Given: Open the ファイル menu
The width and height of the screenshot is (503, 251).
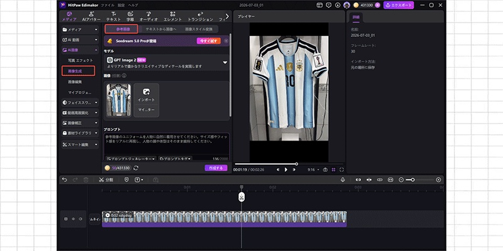Looking at the screenshot, I should click(x=107, y=5).
